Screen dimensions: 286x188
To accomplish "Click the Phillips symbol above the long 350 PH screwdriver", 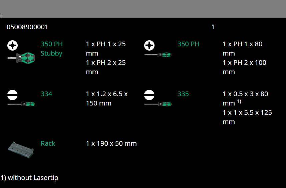I will pyautogui.click(x=149, y=45).
